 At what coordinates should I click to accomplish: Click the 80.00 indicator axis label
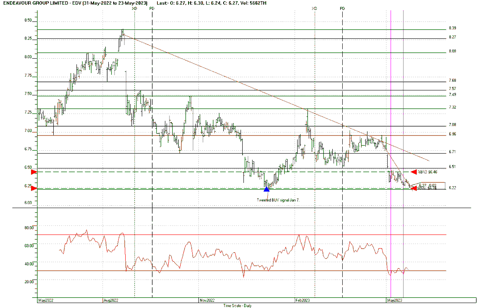29,227
